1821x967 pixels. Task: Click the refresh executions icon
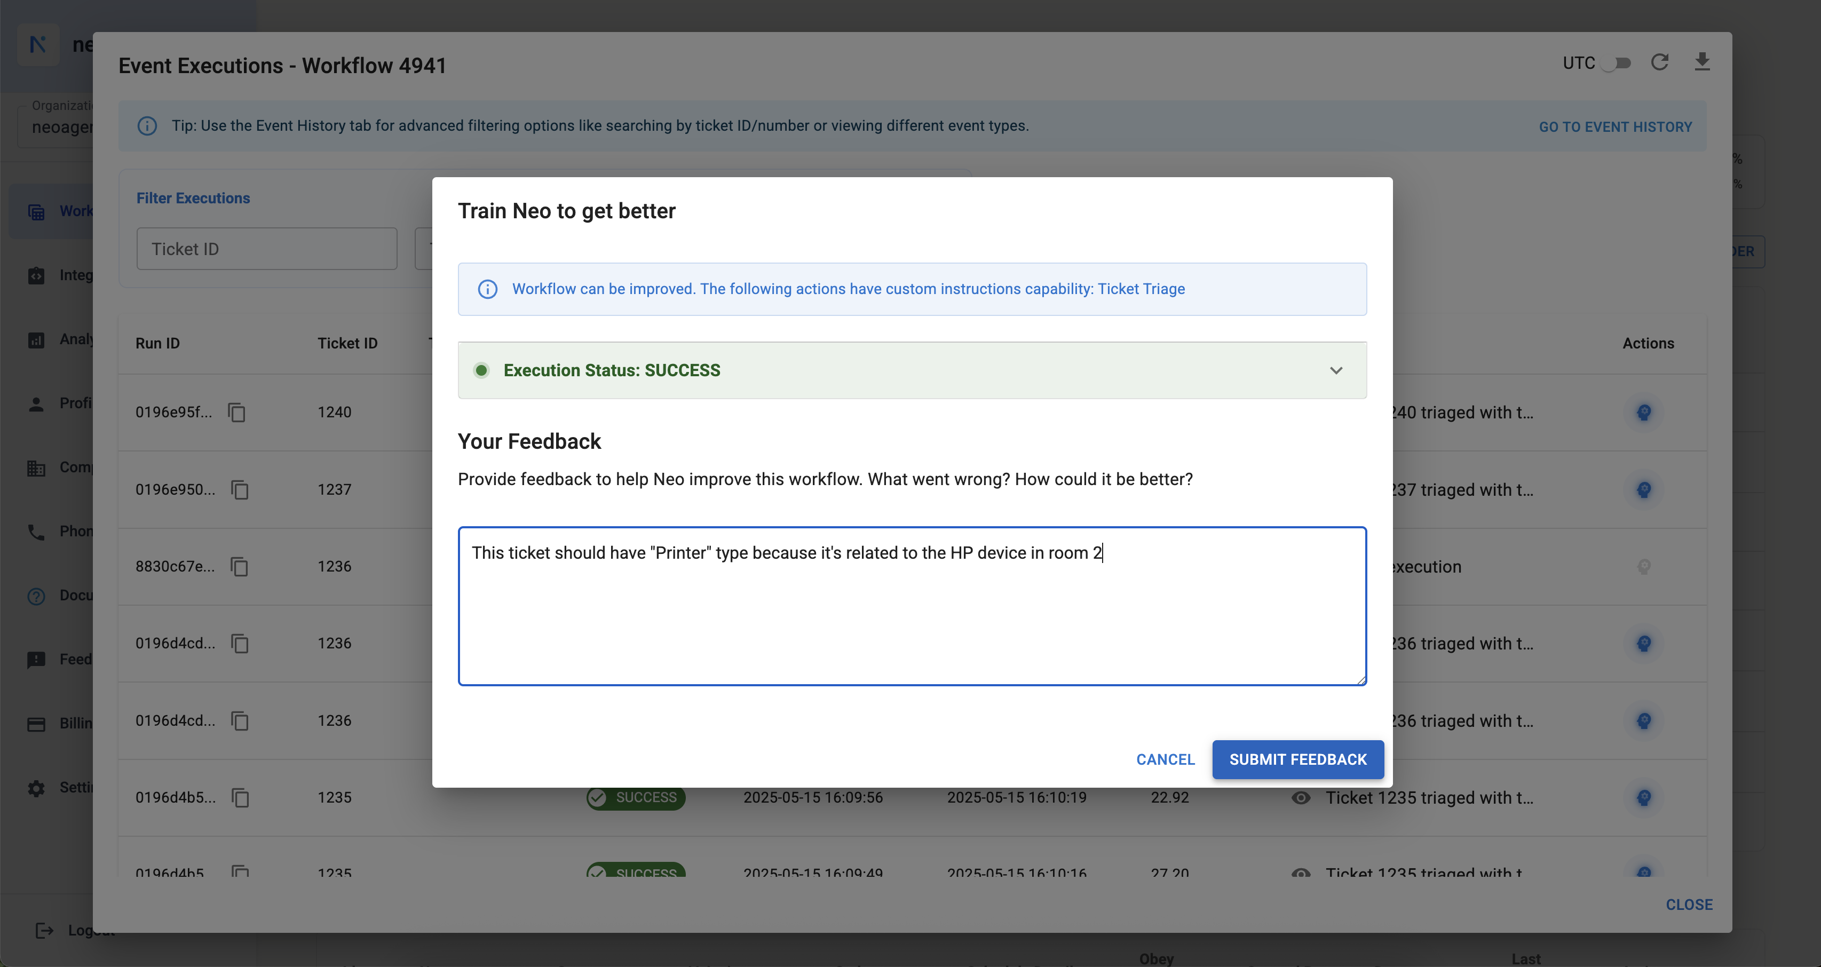1659,62
